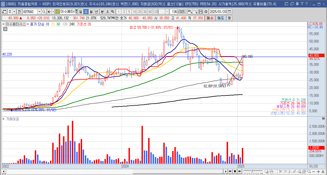
Task: Toggle the 월 monthly period button
Action: (91, 12)
